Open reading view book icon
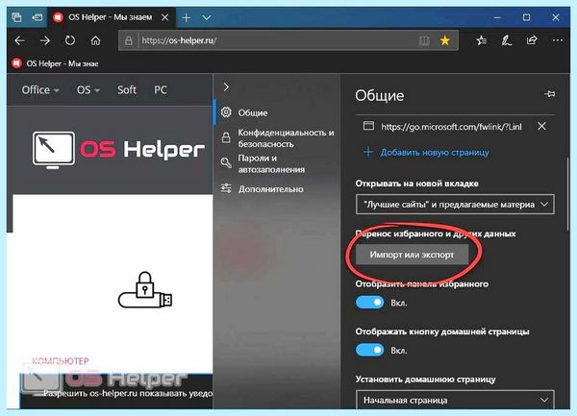 point(424,40)
